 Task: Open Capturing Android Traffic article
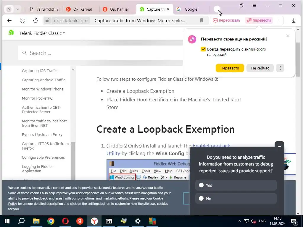point(43,80)
